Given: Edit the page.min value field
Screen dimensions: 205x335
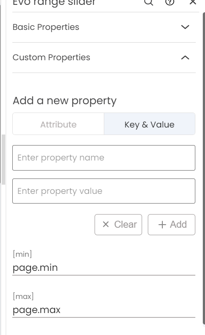Looking at the screenshot, I should (x=104, y=268).
